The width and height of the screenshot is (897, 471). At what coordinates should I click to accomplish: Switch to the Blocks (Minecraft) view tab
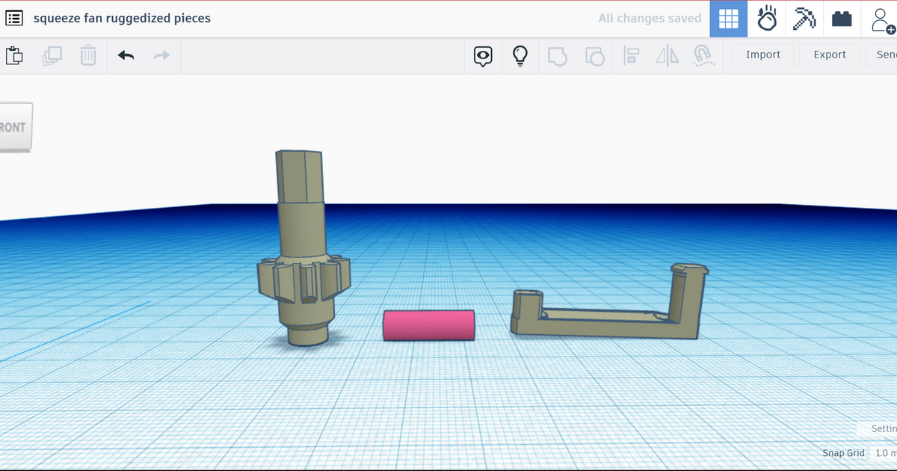pyautogui.click(x=804, y=18)
